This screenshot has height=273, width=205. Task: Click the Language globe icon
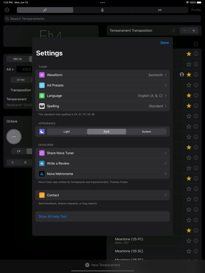(x=42, y=95)
